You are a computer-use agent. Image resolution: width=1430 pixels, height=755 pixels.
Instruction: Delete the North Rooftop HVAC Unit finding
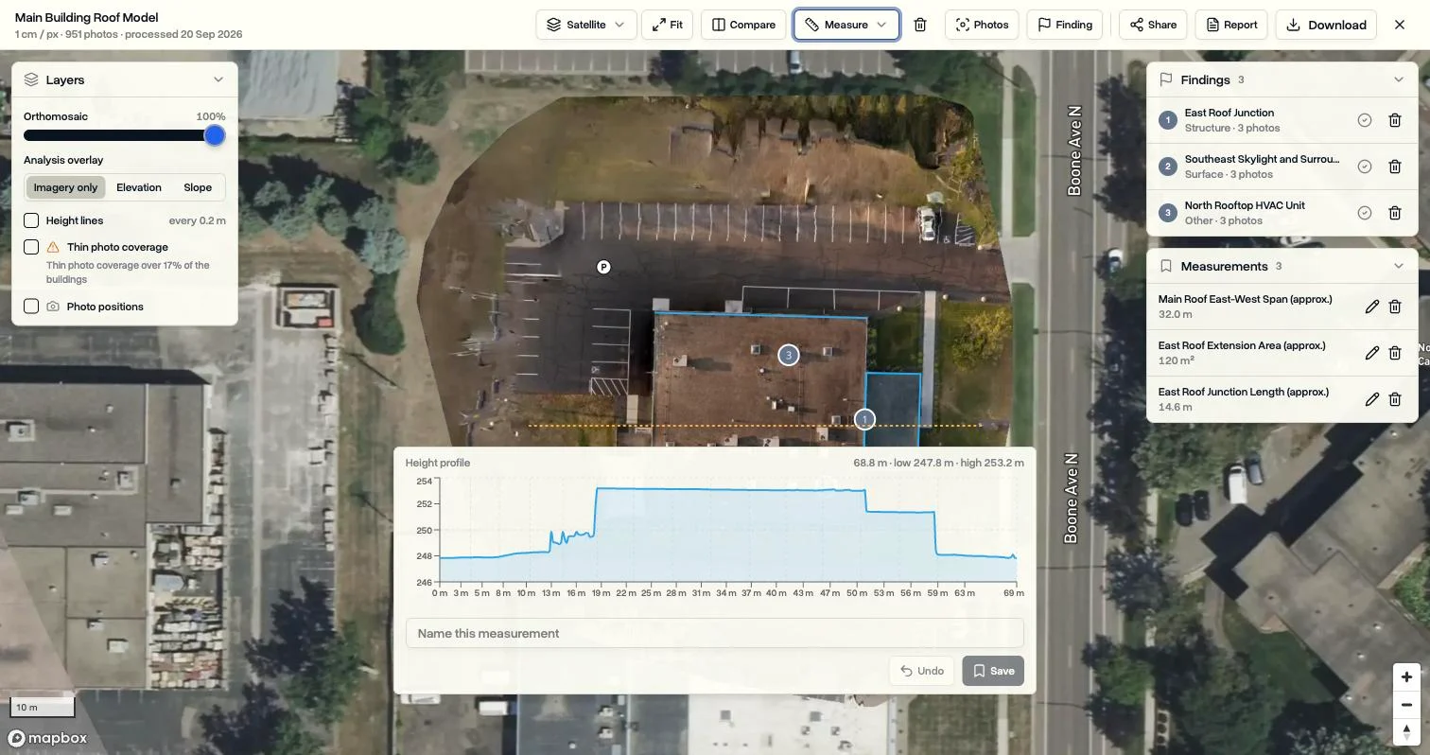click(x=1394, y=213)
